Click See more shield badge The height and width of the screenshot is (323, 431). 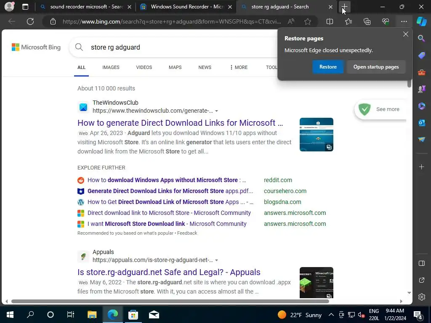coord(380,109)
